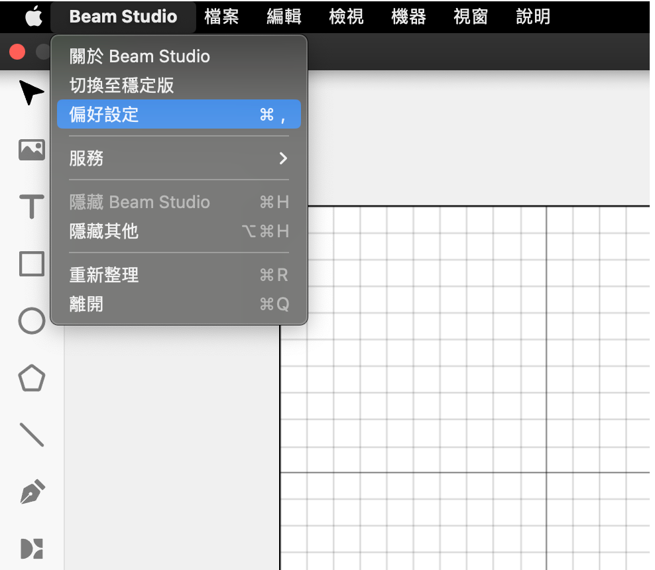Click the grid canvas workspace
Screen dimensions: 655x570
[x=465, y=388]
